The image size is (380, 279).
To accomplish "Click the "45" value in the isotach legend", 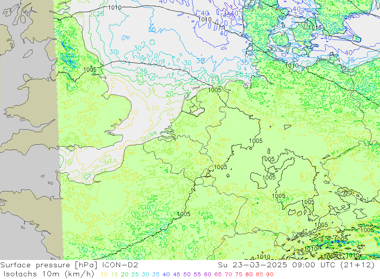I will pyautogui.click(x=177, y=274).
